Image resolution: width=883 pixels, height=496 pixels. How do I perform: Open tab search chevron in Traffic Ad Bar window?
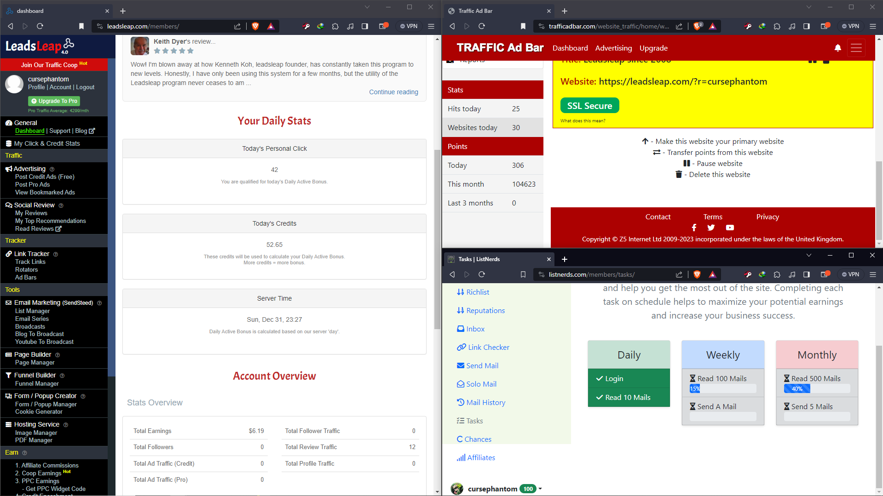(x=808, y=7)
